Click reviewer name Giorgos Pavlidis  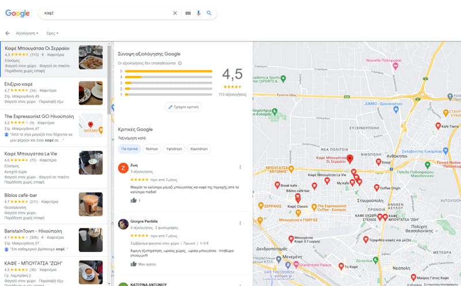pyautogui.click(x=144, y=221)
